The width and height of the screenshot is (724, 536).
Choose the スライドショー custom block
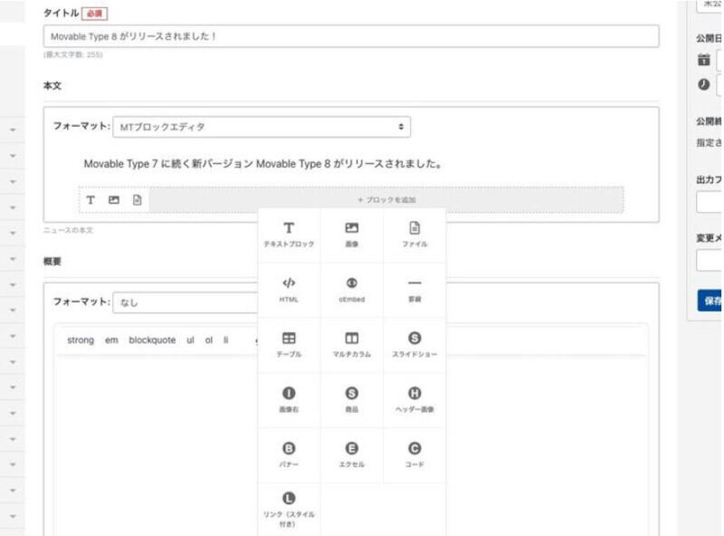414,345
